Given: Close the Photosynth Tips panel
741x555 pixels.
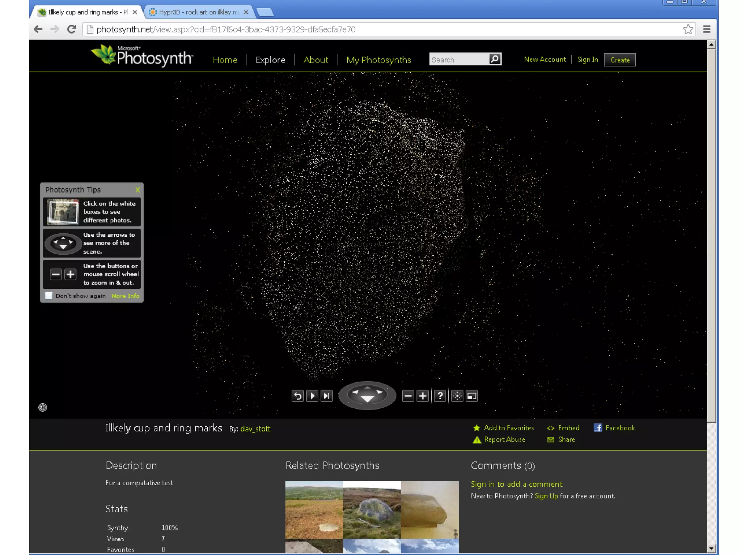Looking at the screenshot, I should [x=137, y=190].
